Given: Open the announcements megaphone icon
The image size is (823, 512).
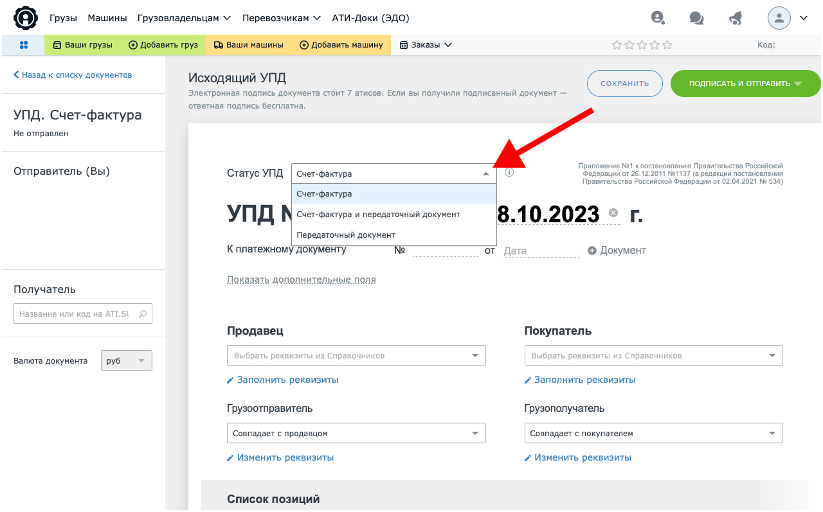Looking at the screenshot, I should point(736,18).
